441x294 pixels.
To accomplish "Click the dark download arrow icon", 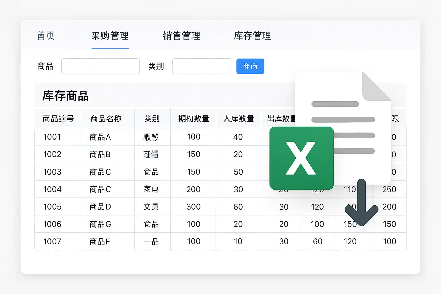I will [x=361, y=202].
